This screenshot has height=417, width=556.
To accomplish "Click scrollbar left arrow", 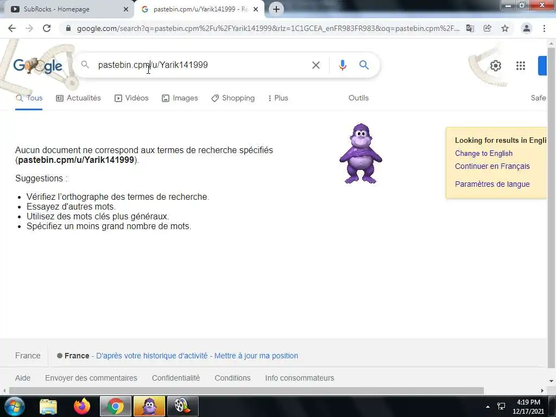I will pos(4,391).
